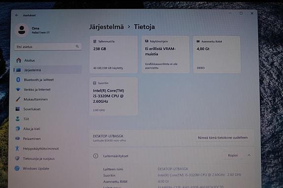Click Järjestelmä in the breadcrumb
The width and height of the screenshot is (283, 188).
(x=106, y=27)
